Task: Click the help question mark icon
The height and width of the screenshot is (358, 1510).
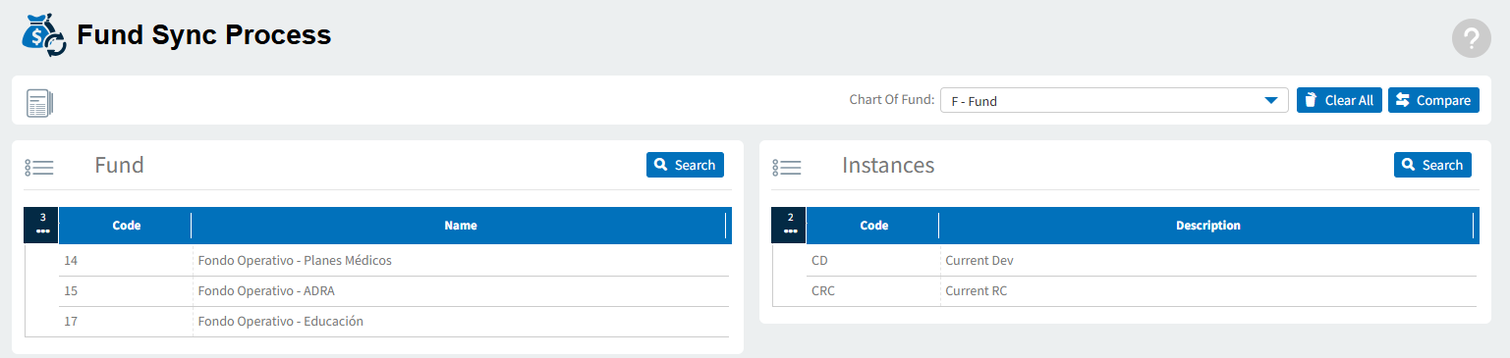Action: [x=1471, y=38]
